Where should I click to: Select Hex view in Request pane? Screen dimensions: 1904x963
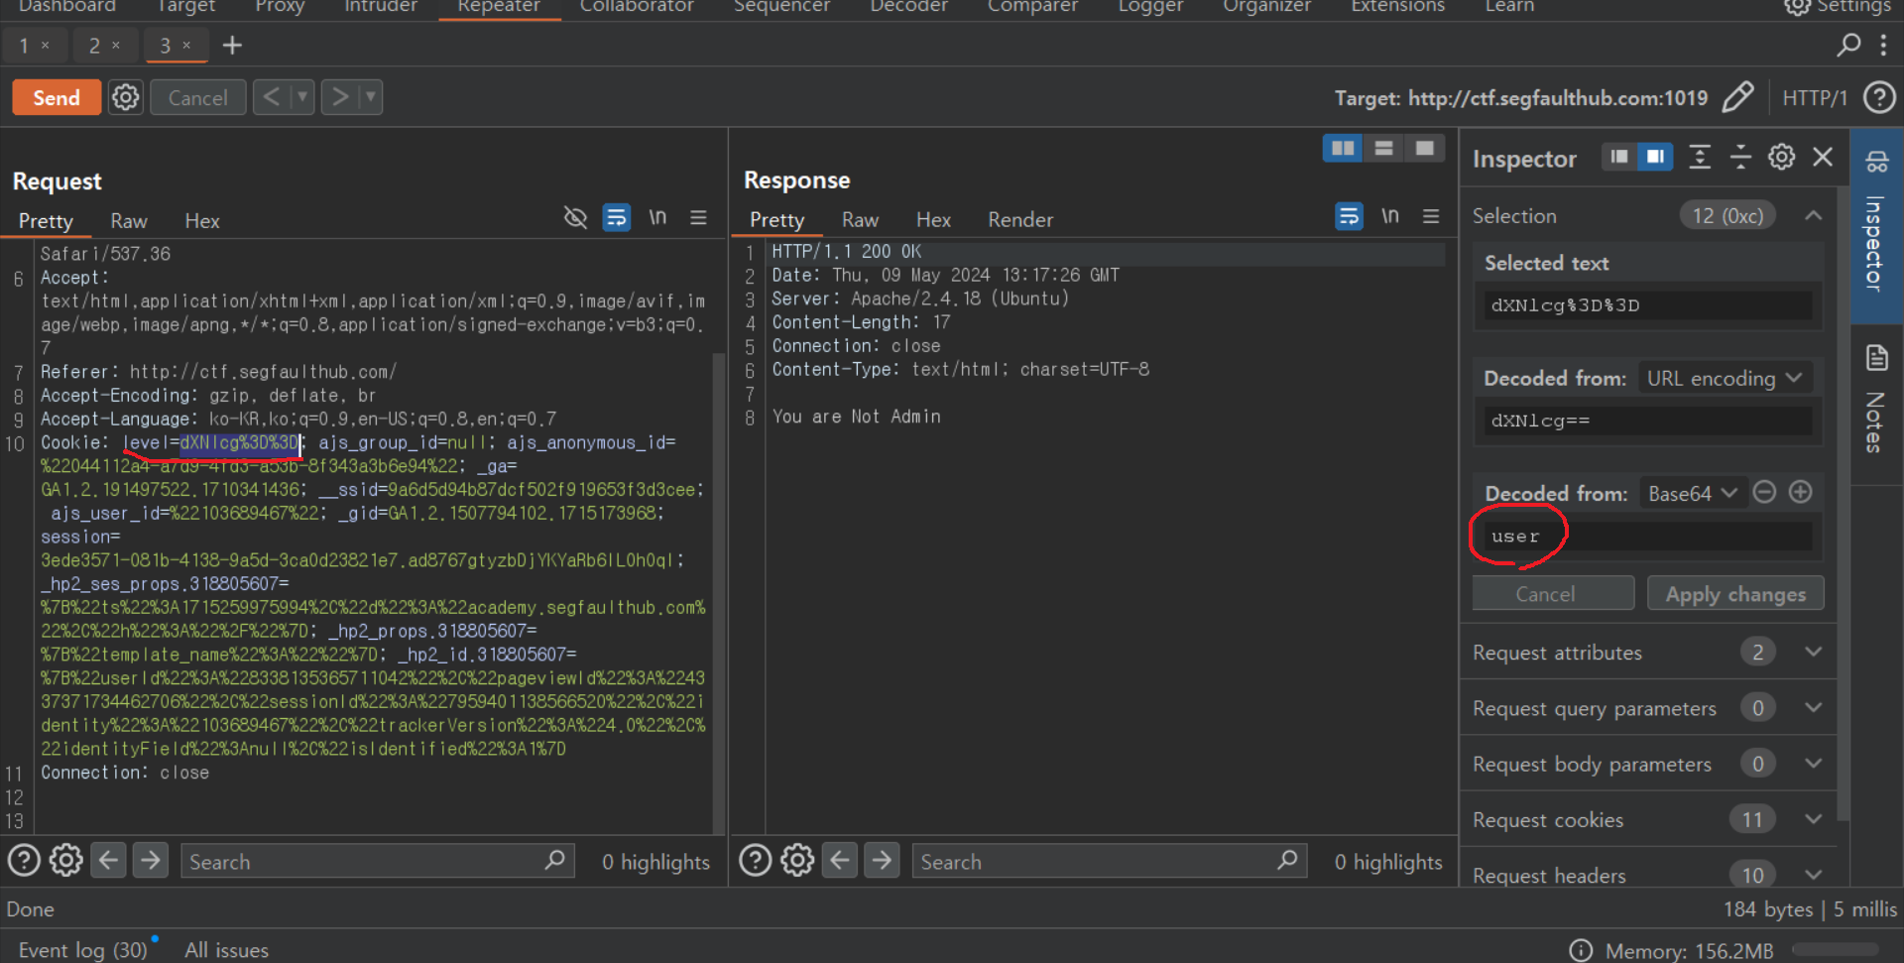click(202, 220)
